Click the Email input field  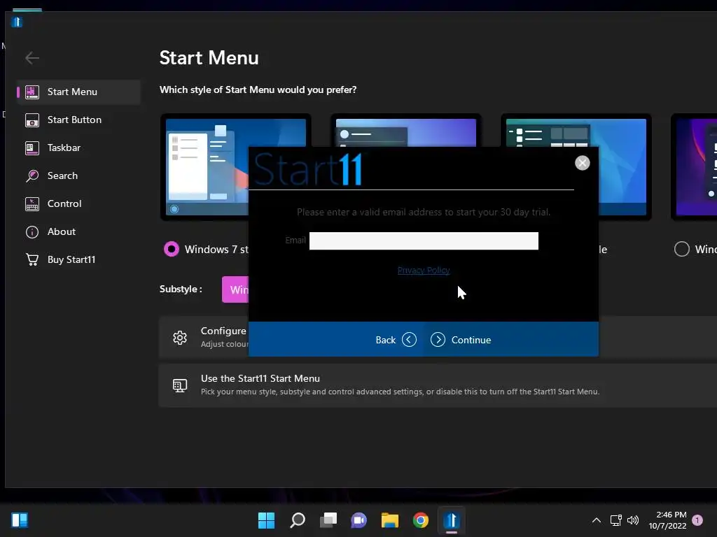tap(424, 241)
